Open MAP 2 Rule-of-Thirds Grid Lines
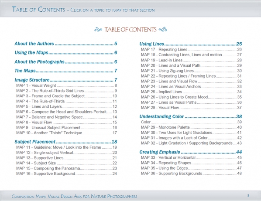The image size is (261, 201). (66, 91)
